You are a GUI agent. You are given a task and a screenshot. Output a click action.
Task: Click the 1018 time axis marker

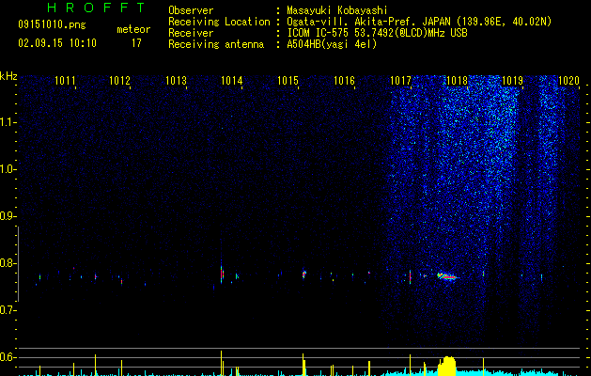point(457,81)
